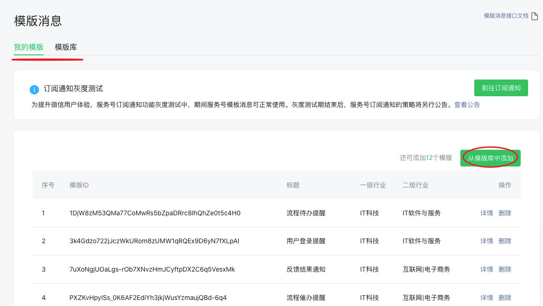Image resolution: width=543 pixels, height=306 pixels.
Task: Click the 标题 column header
Action: click(x=293, y=185)
